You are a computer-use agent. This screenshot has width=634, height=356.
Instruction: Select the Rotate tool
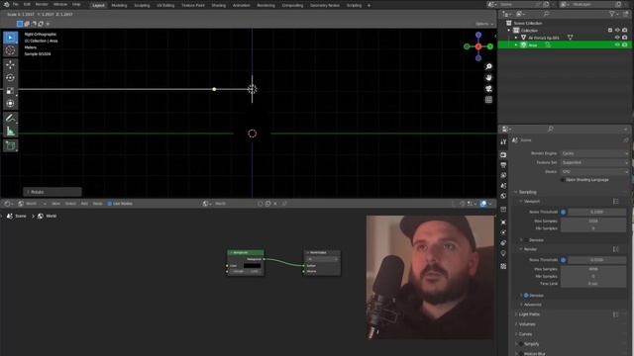[x=11, y=77]
